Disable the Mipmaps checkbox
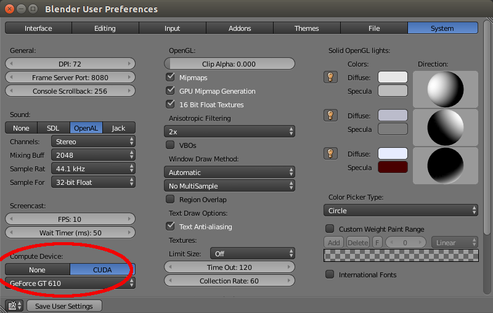Image resolution: width=493 pixels, height=313 pixels. coord(171,78)
